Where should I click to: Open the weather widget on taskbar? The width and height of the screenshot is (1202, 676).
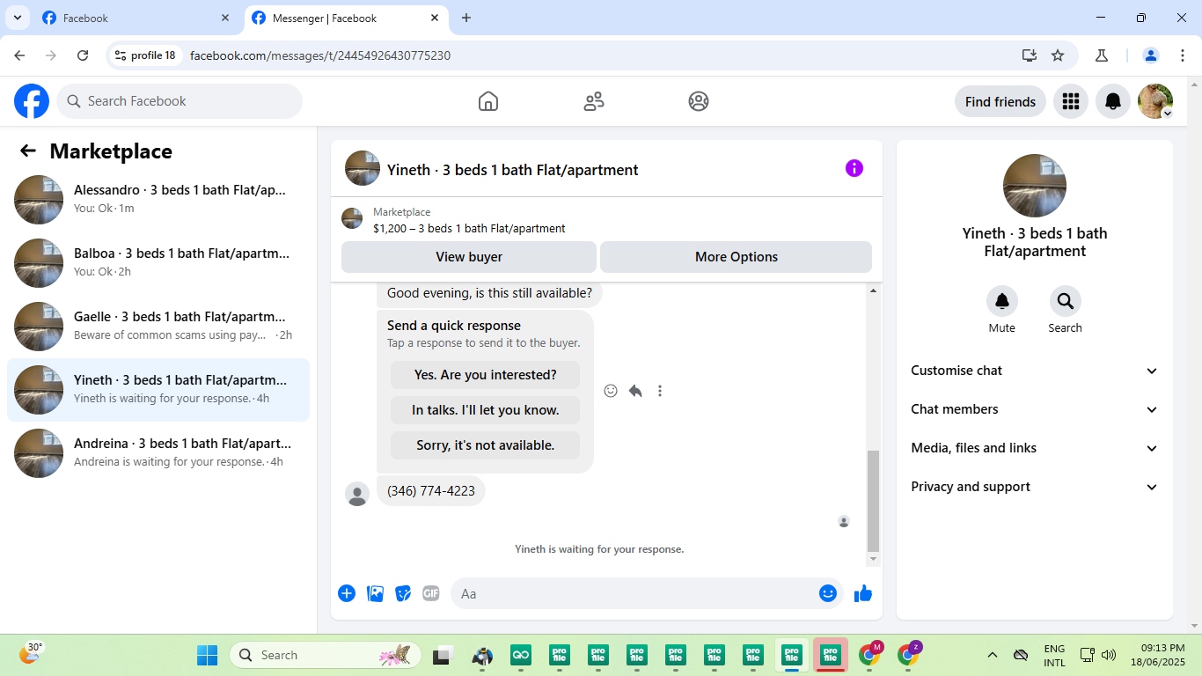(x=31, y=654)
